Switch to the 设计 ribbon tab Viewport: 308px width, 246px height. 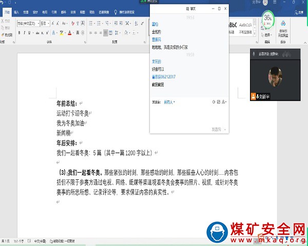point(35,12)
